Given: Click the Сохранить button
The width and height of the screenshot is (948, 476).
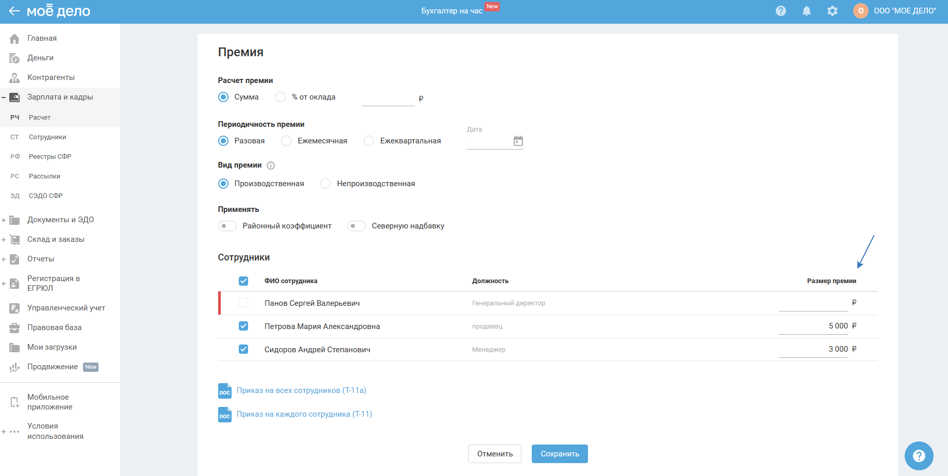Looking at the screenshot, I should coord(560,454).
